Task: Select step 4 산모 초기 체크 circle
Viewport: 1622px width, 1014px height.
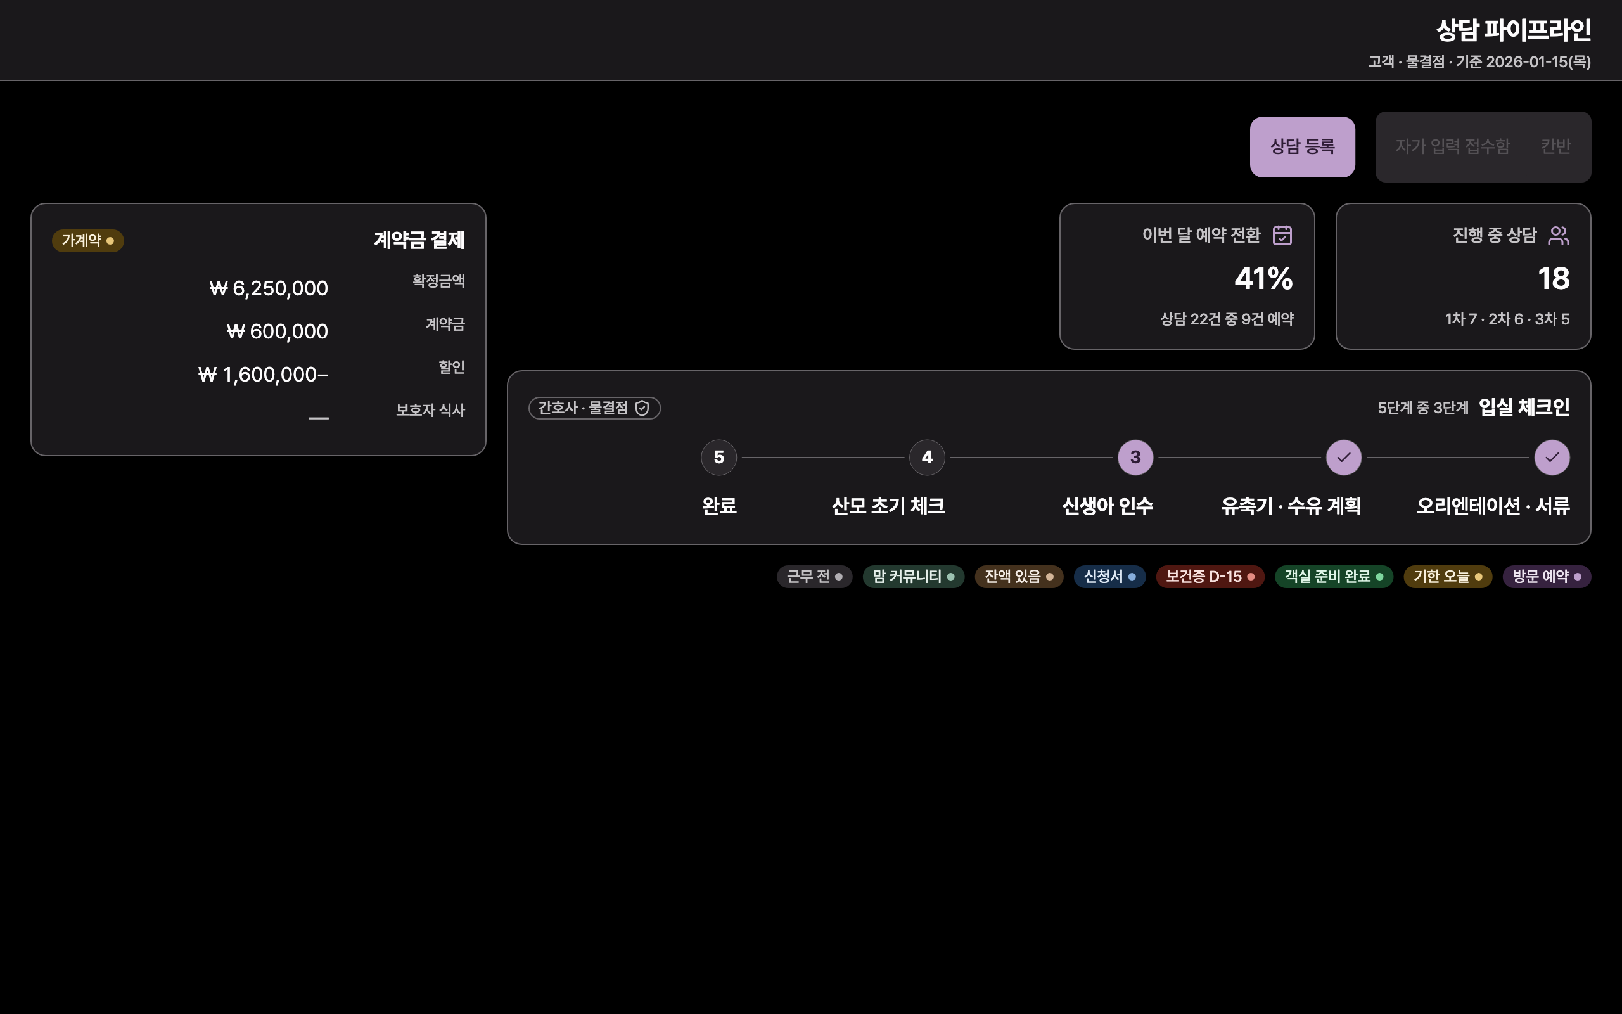Action: (x=927, y=458)
